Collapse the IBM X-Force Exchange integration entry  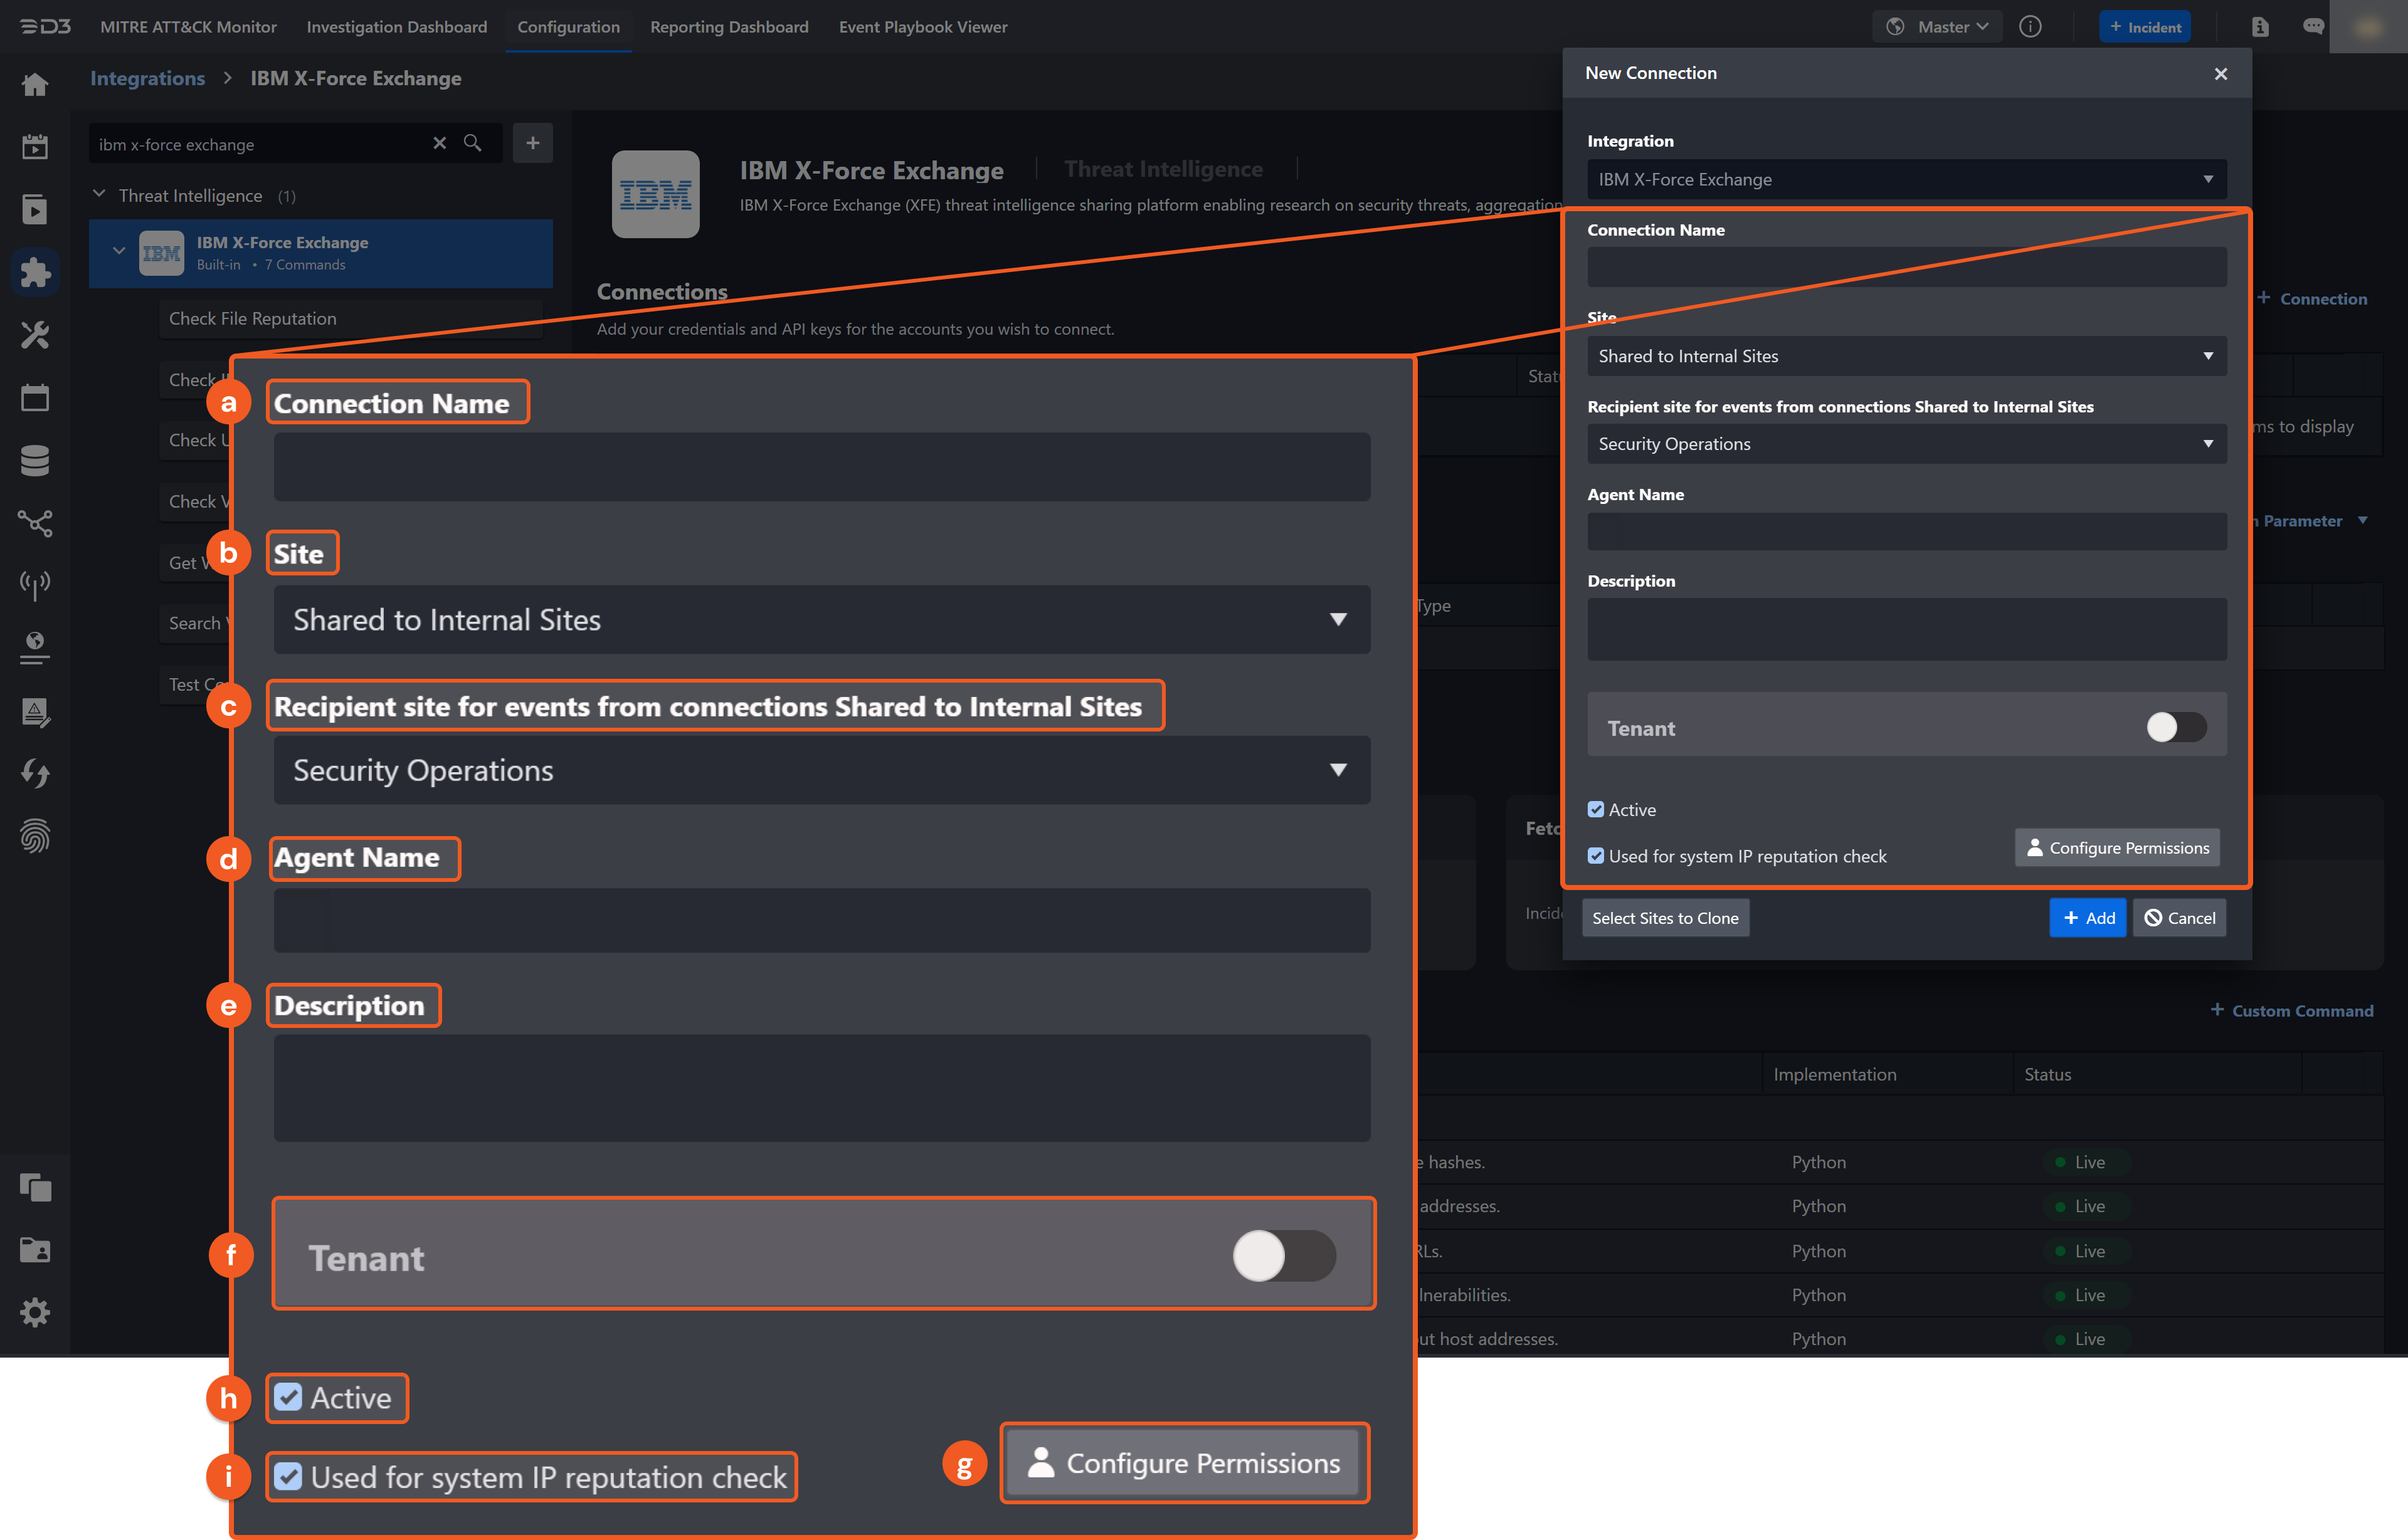click(x=119, y=250)
